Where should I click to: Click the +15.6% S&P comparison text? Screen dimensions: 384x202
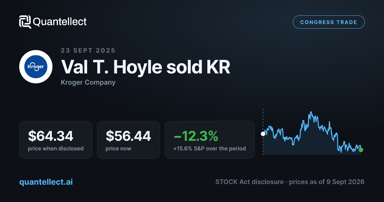[210, 148]
